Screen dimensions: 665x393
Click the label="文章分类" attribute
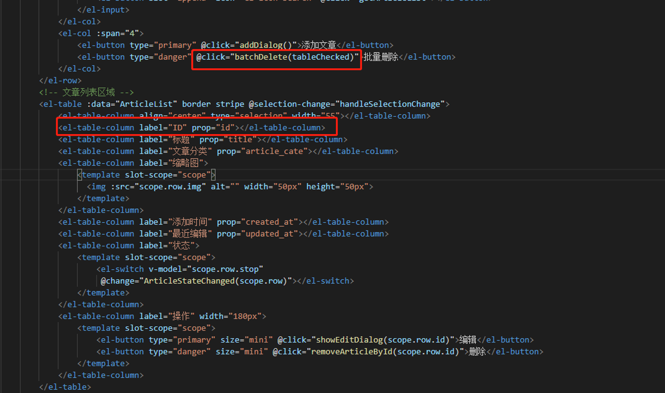click(x=176, y=151)
